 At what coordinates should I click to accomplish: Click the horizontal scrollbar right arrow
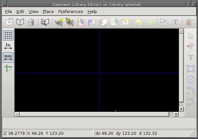click(x=176, y=114)
